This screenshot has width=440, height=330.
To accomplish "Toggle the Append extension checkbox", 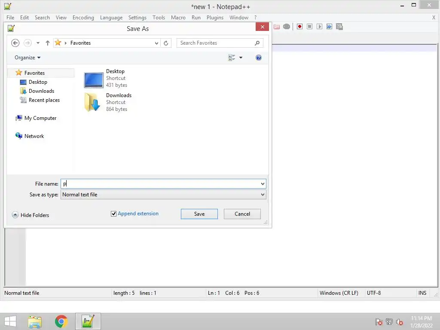I will pos(113,214).
